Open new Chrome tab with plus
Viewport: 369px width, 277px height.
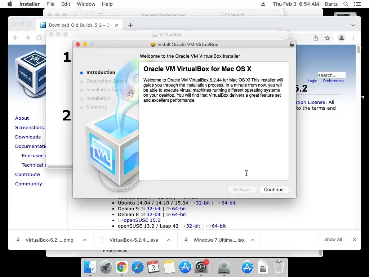pyautogui.click(x=130, y=25)
